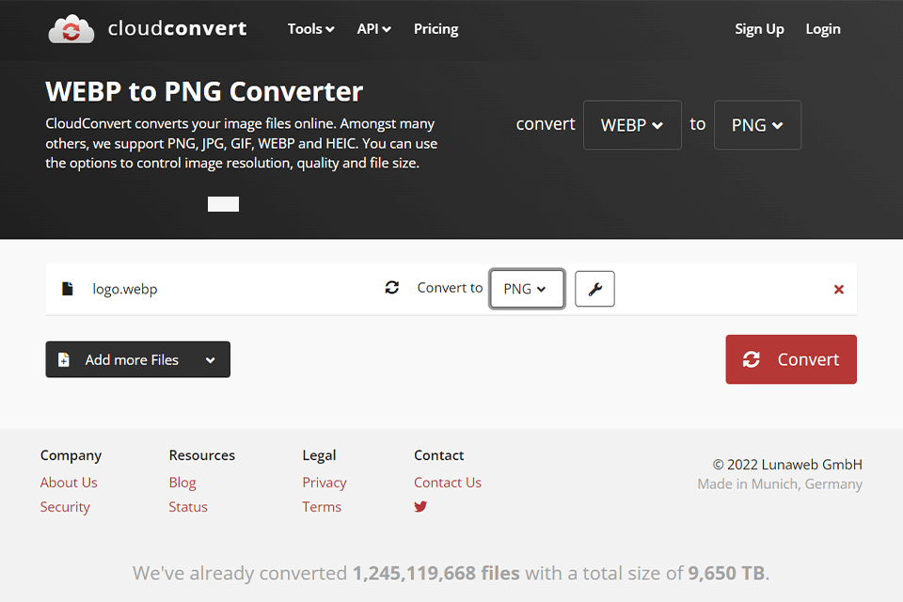Open the Terms link
This screenshot has width=903, height=602.
(x=322, y=507)
